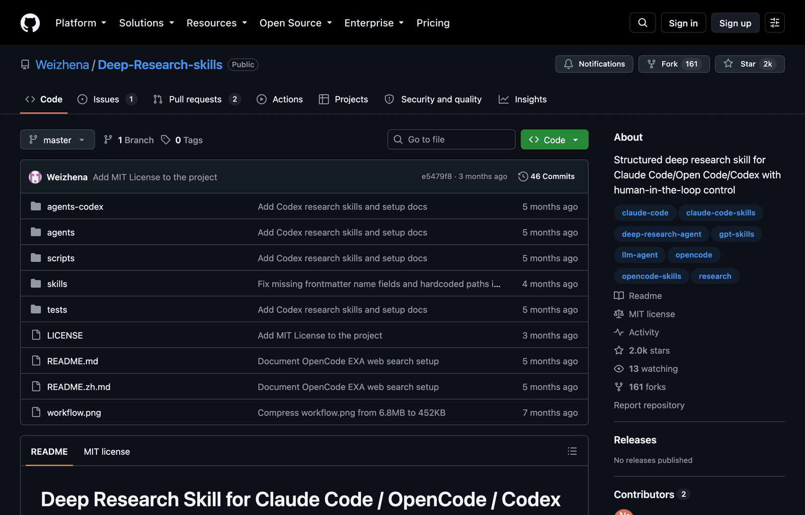This screenshot has width=805, height=515.
Task: Click the eye icon beside 13 watching
Action: (x=619, y=369)
